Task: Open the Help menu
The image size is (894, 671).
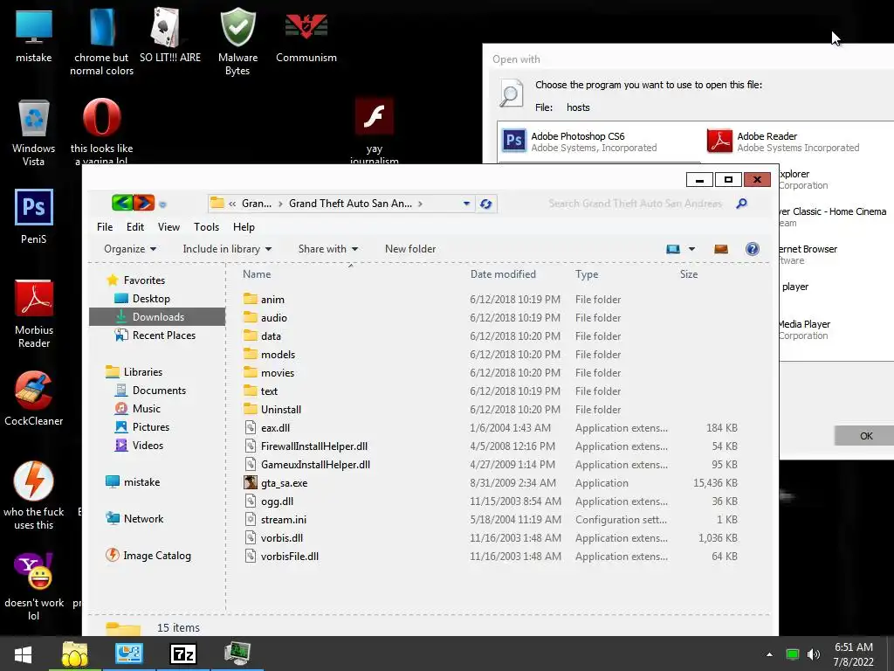Action: point(244,227)
